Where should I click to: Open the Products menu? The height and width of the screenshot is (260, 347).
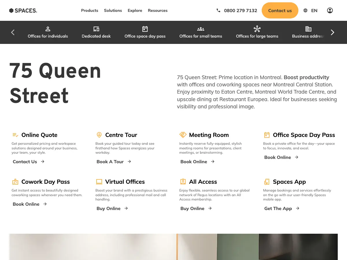90,10
